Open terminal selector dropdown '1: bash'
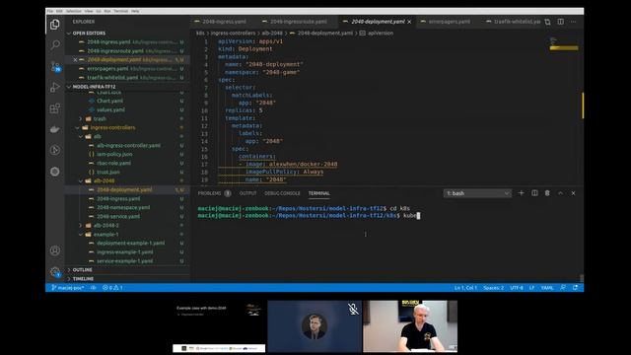Screen dimensions: 631x355 click(x=477, y=193)
